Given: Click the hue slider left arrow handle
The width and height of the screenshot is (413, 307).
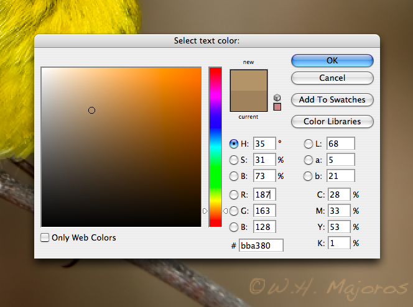Looking at the screenshot, I should 205,211.
